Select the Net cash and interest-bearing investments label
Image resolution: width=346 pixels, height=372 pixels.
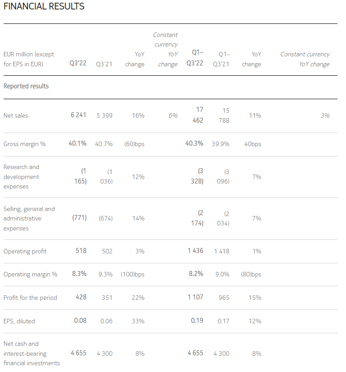[x=31, y=354]
